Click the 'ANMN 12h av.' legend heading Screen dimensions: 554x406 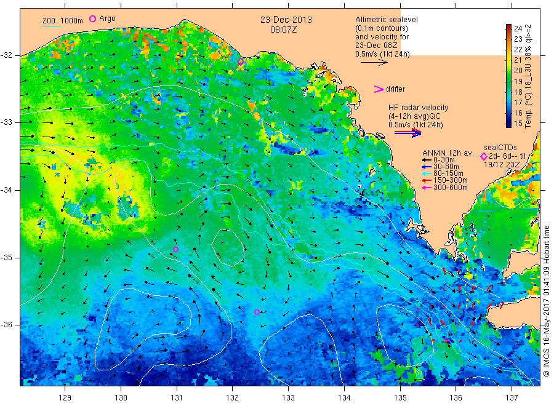(x=448, y=153)
